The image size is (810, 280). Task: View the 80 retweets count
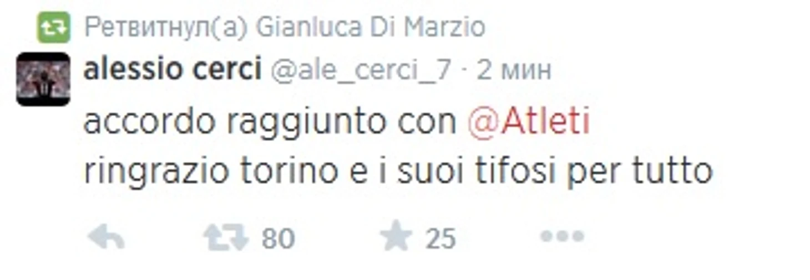tap(277, 239)
